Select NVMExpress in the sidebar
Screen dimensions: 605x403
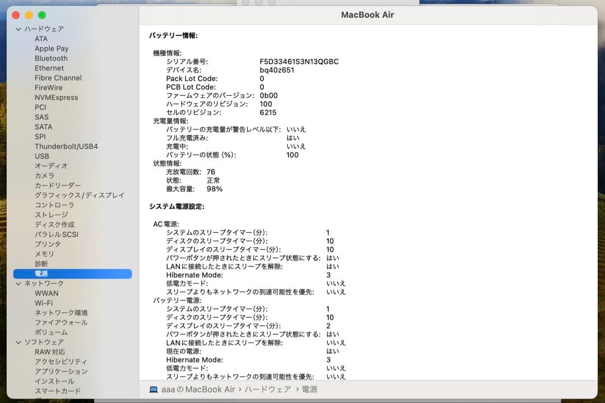coord(57,97)
